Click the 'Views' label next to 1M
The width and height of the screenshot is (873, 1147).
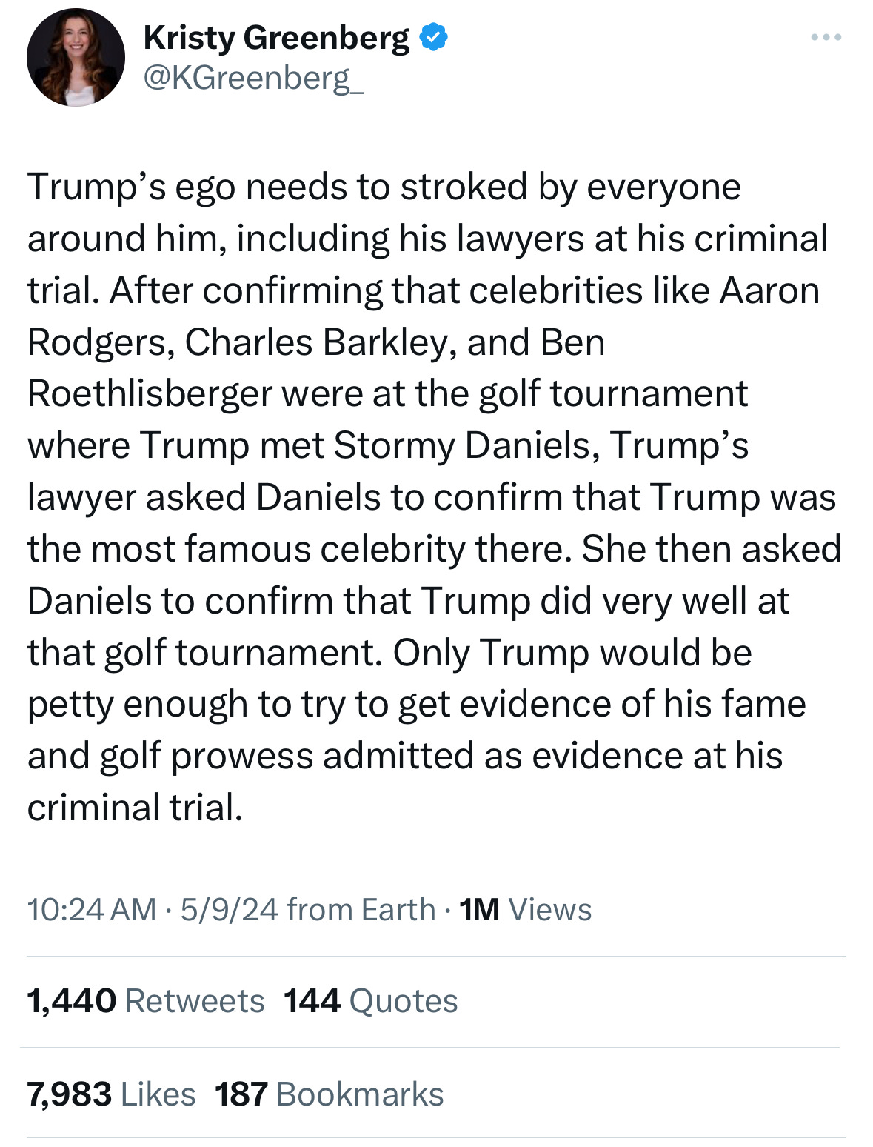coord(550,909)
